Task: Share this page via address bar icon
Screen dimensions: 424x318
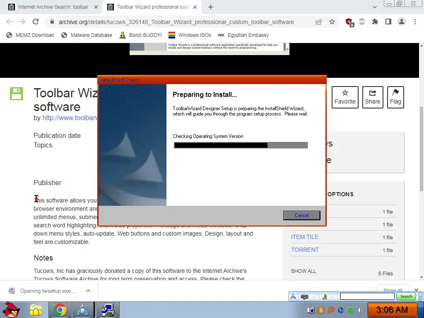Action: click(319, 22)
